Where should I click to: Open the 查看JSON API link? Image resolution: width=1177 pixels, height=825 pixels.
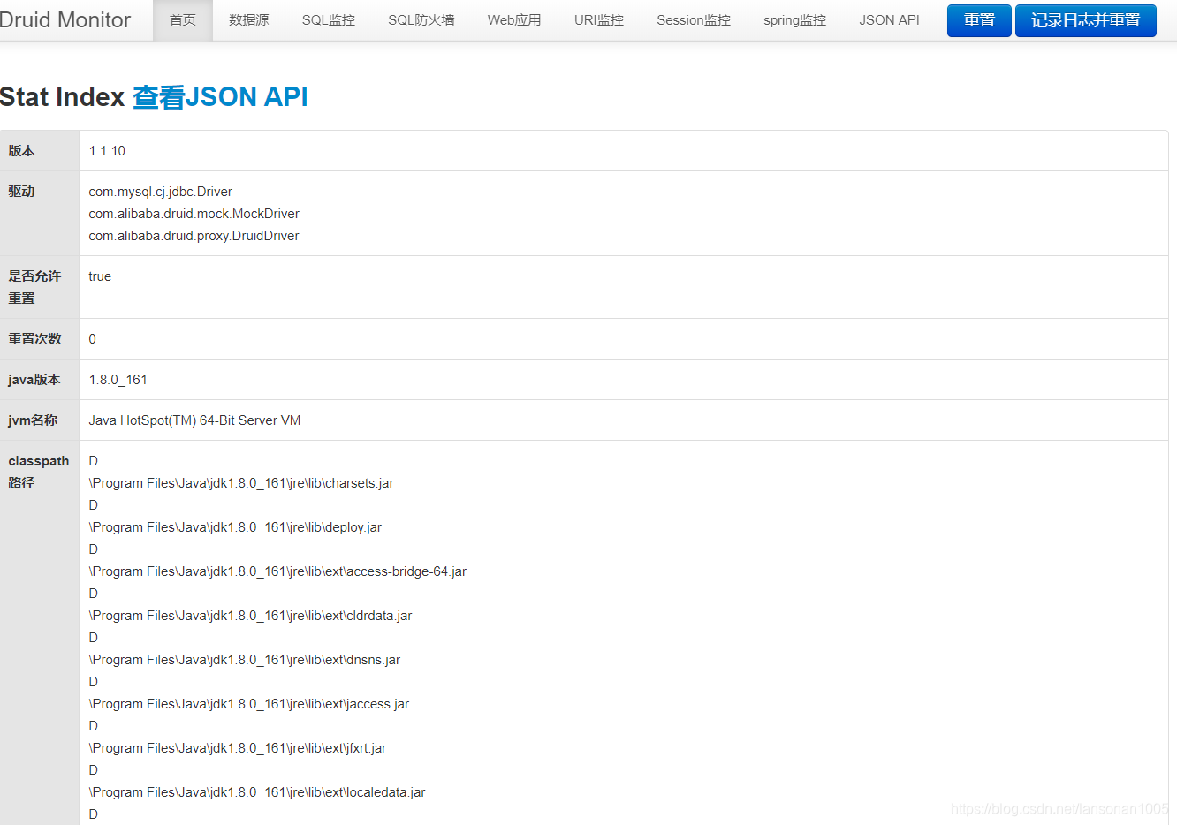220,96
